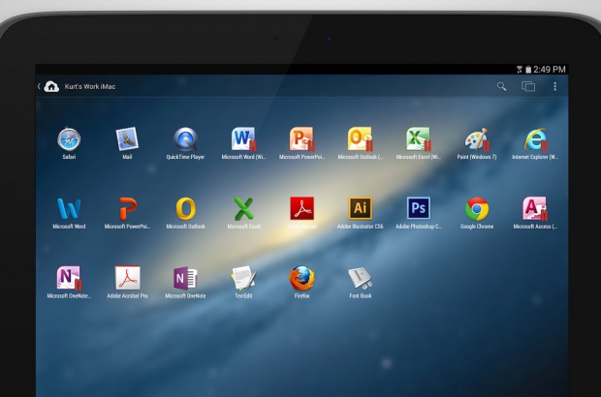Launch the Mail app

pos(127,139)
